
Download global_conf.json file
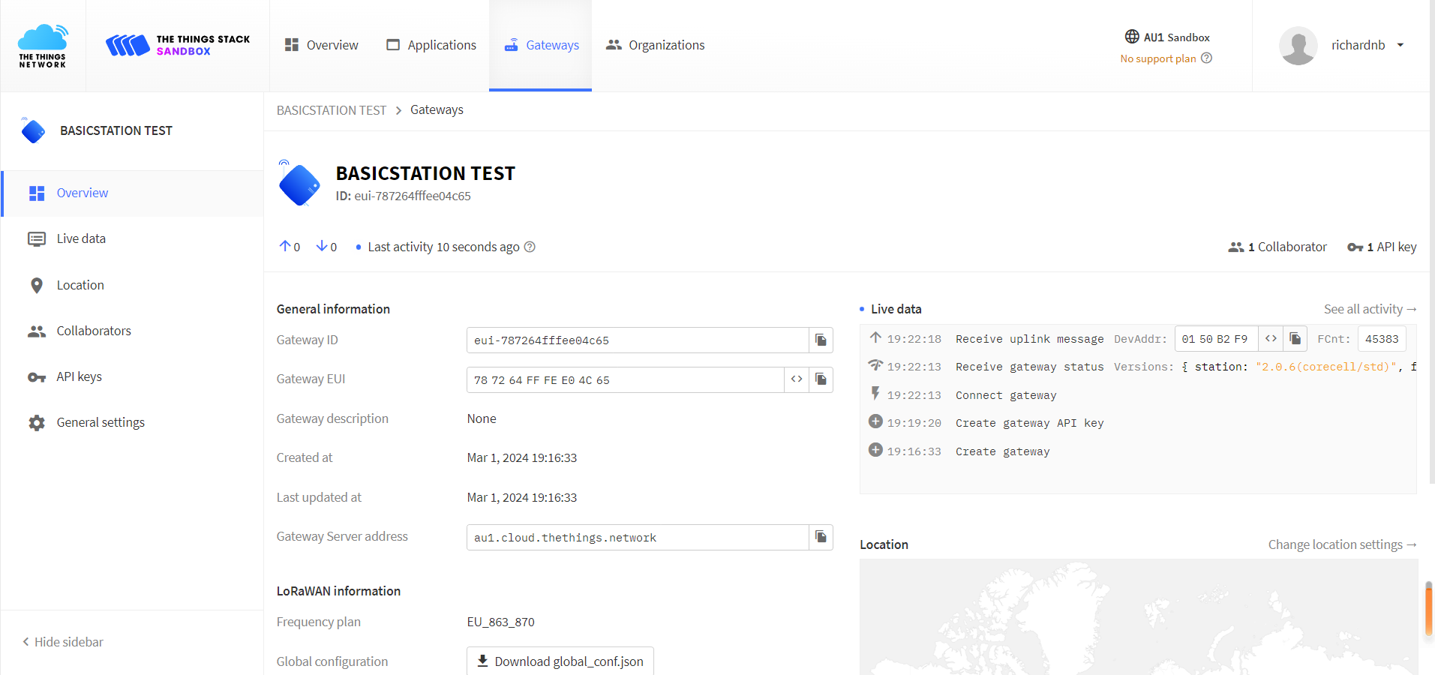tap(560, 661)
